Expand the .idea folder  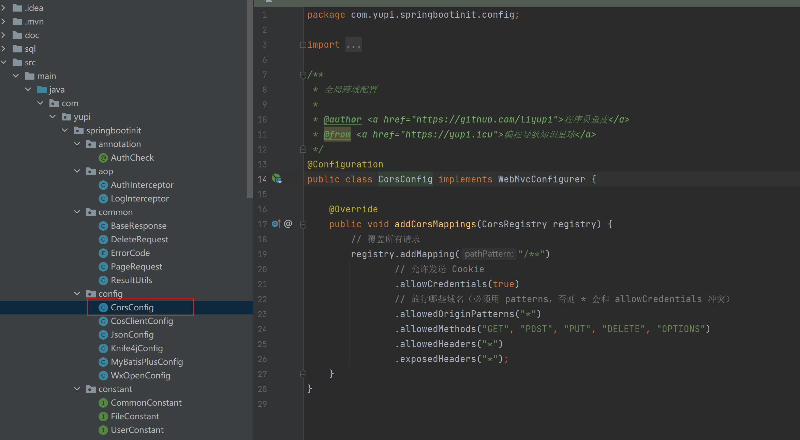[3, 8]
